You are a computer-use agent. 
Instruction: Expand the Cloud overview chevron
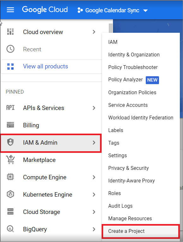pos(94,32)
